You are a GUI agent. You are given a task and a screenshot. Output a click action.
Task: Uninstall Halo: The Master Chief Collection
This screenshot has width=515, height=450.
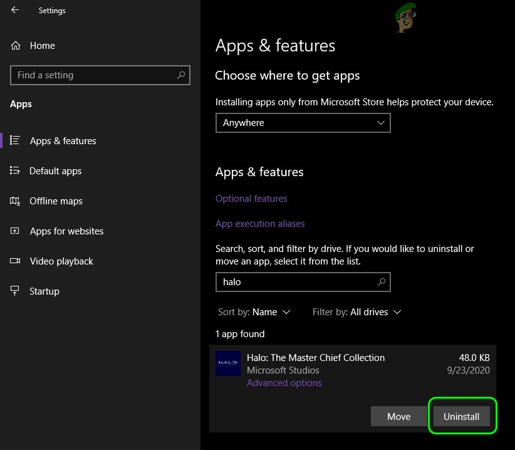click(461, 416)
